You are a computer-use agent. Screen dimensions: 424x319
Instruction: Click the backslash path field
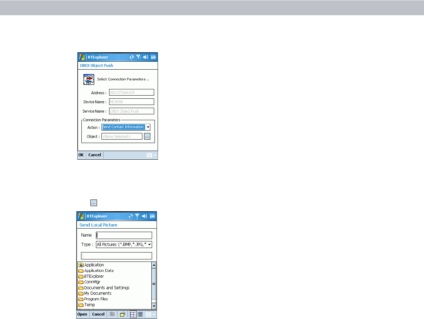116,256
